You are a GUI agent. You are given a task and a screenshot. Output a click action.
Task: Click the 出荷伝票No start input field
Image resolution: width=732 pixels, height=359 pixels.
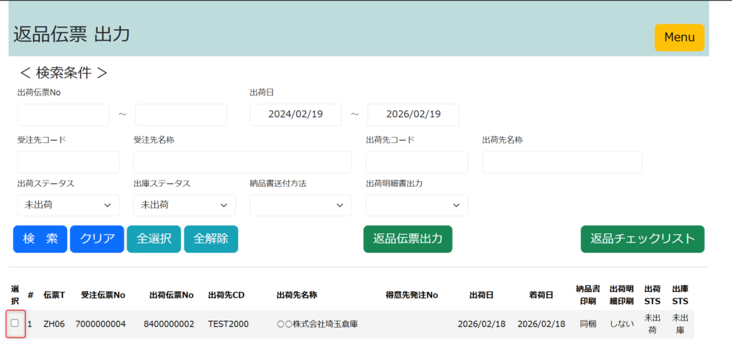(x=63, y=114)
